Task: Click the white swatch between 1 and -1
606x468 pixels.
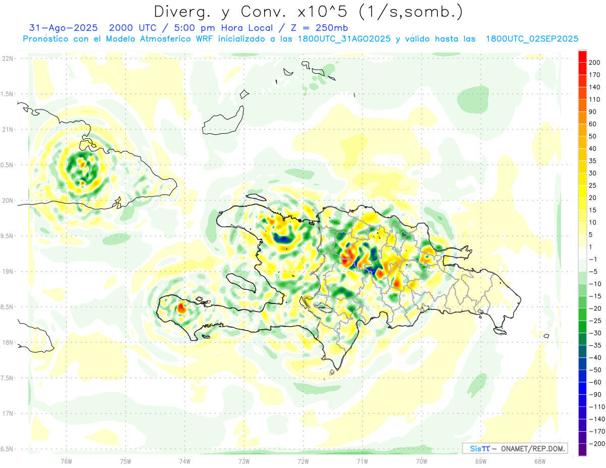Action: coord(582,253)
